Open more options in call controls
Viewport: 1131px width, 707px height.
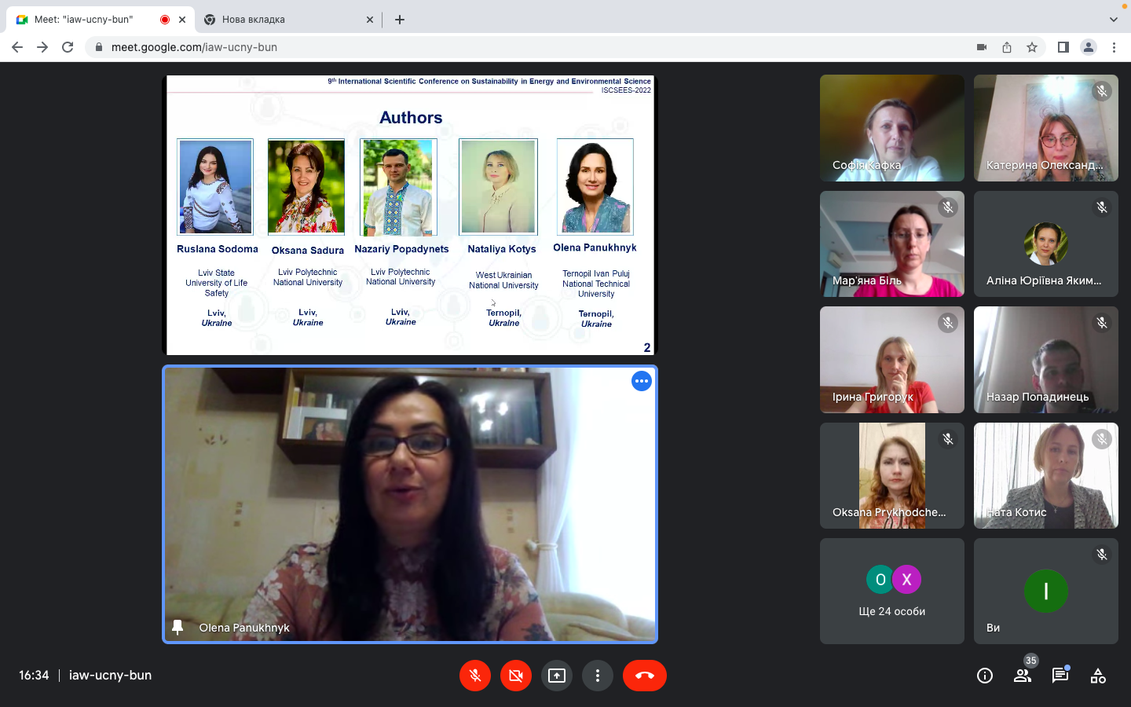pyautogui.click(x=598, y=676)
